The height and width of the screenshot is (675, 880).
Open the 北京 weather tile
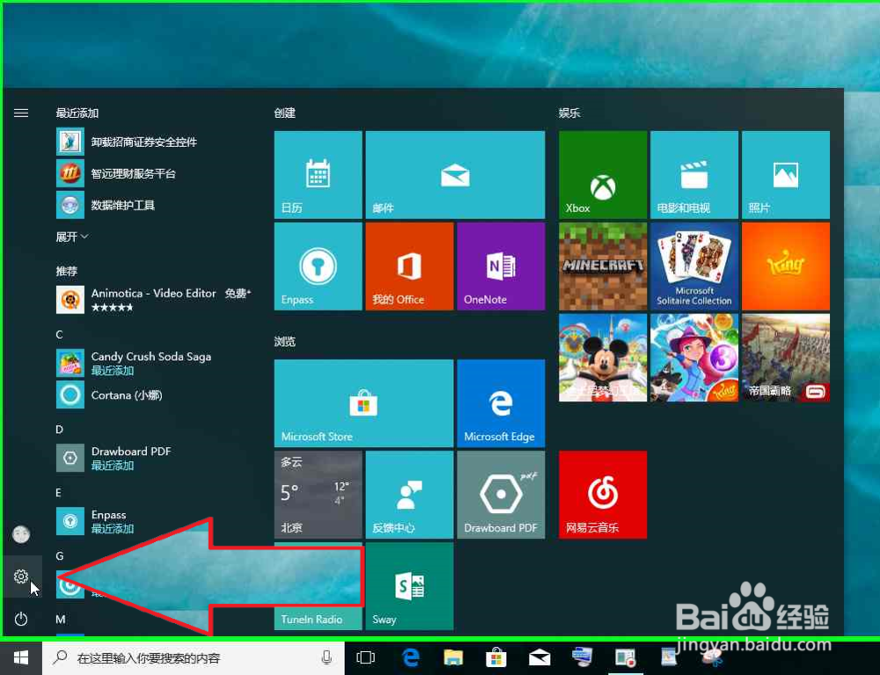[x=319, y=495]
